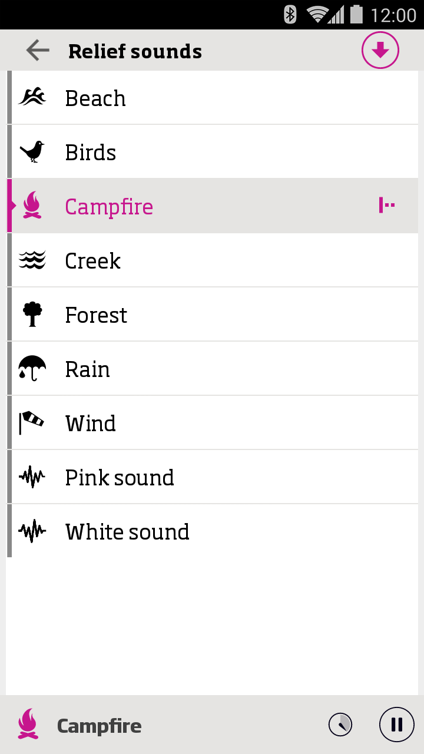Tap the Wind windsock icon

click(x=32, y=423)
